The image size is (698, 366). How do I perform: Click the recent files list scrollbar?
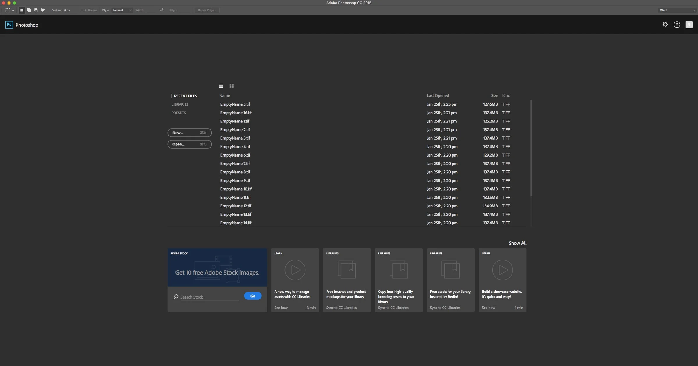pyautogui.click(x=531, y=148)
